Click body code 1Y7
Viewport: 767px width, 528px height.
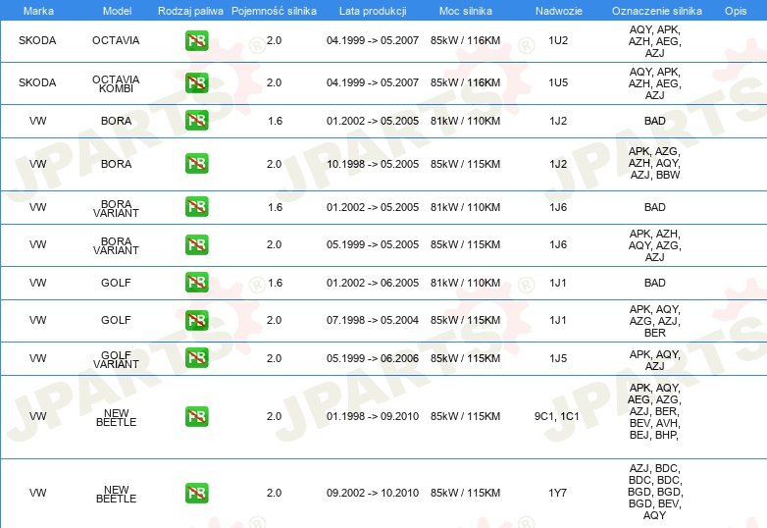558,493
